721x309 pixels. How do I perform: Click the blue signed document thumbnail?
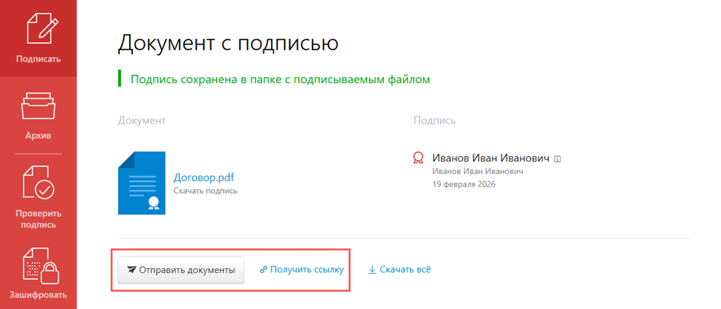tap(141, 183)
